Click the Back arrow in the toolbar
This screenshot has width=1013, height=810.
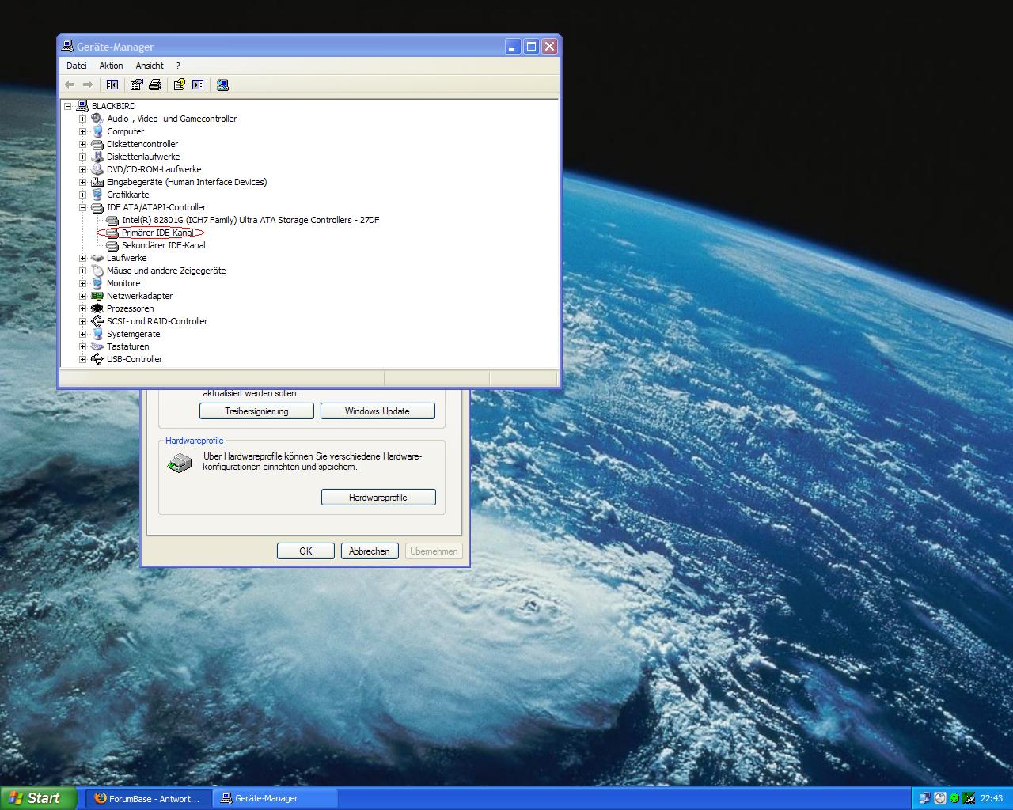(x=70, y=85)
